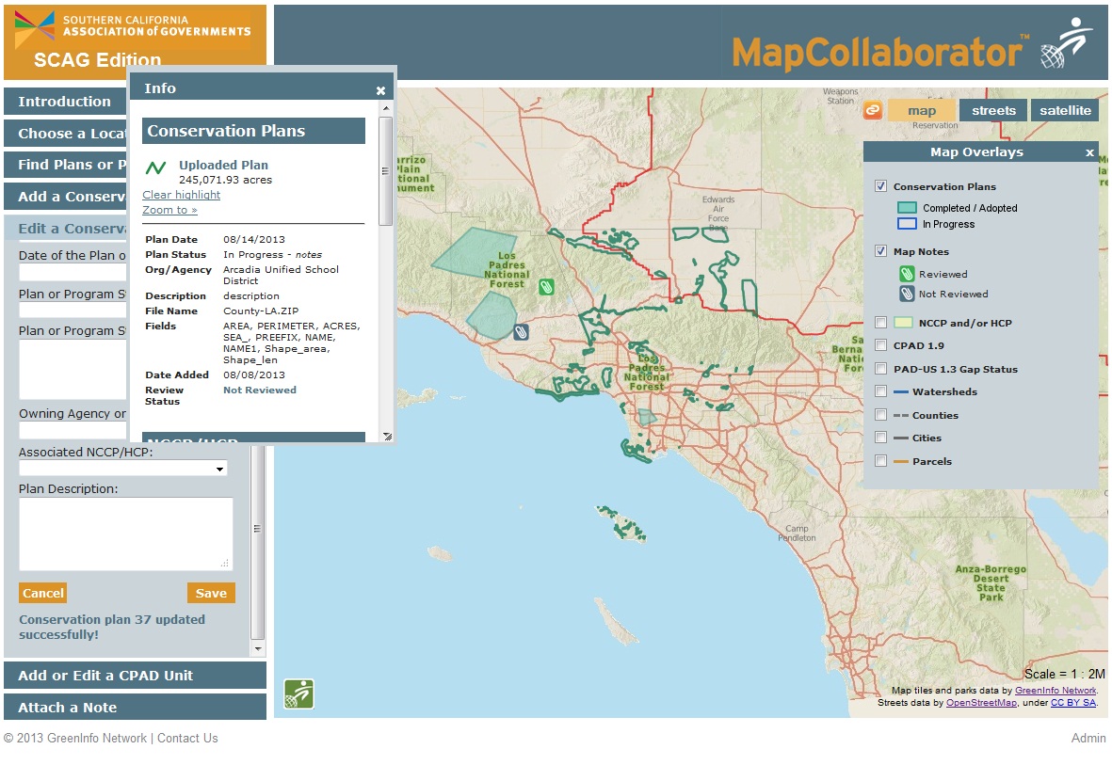Enable the PAD-US 1.3 Gap Status overlay
Viewport: 1112px width, 765px height.
(880, 369)
